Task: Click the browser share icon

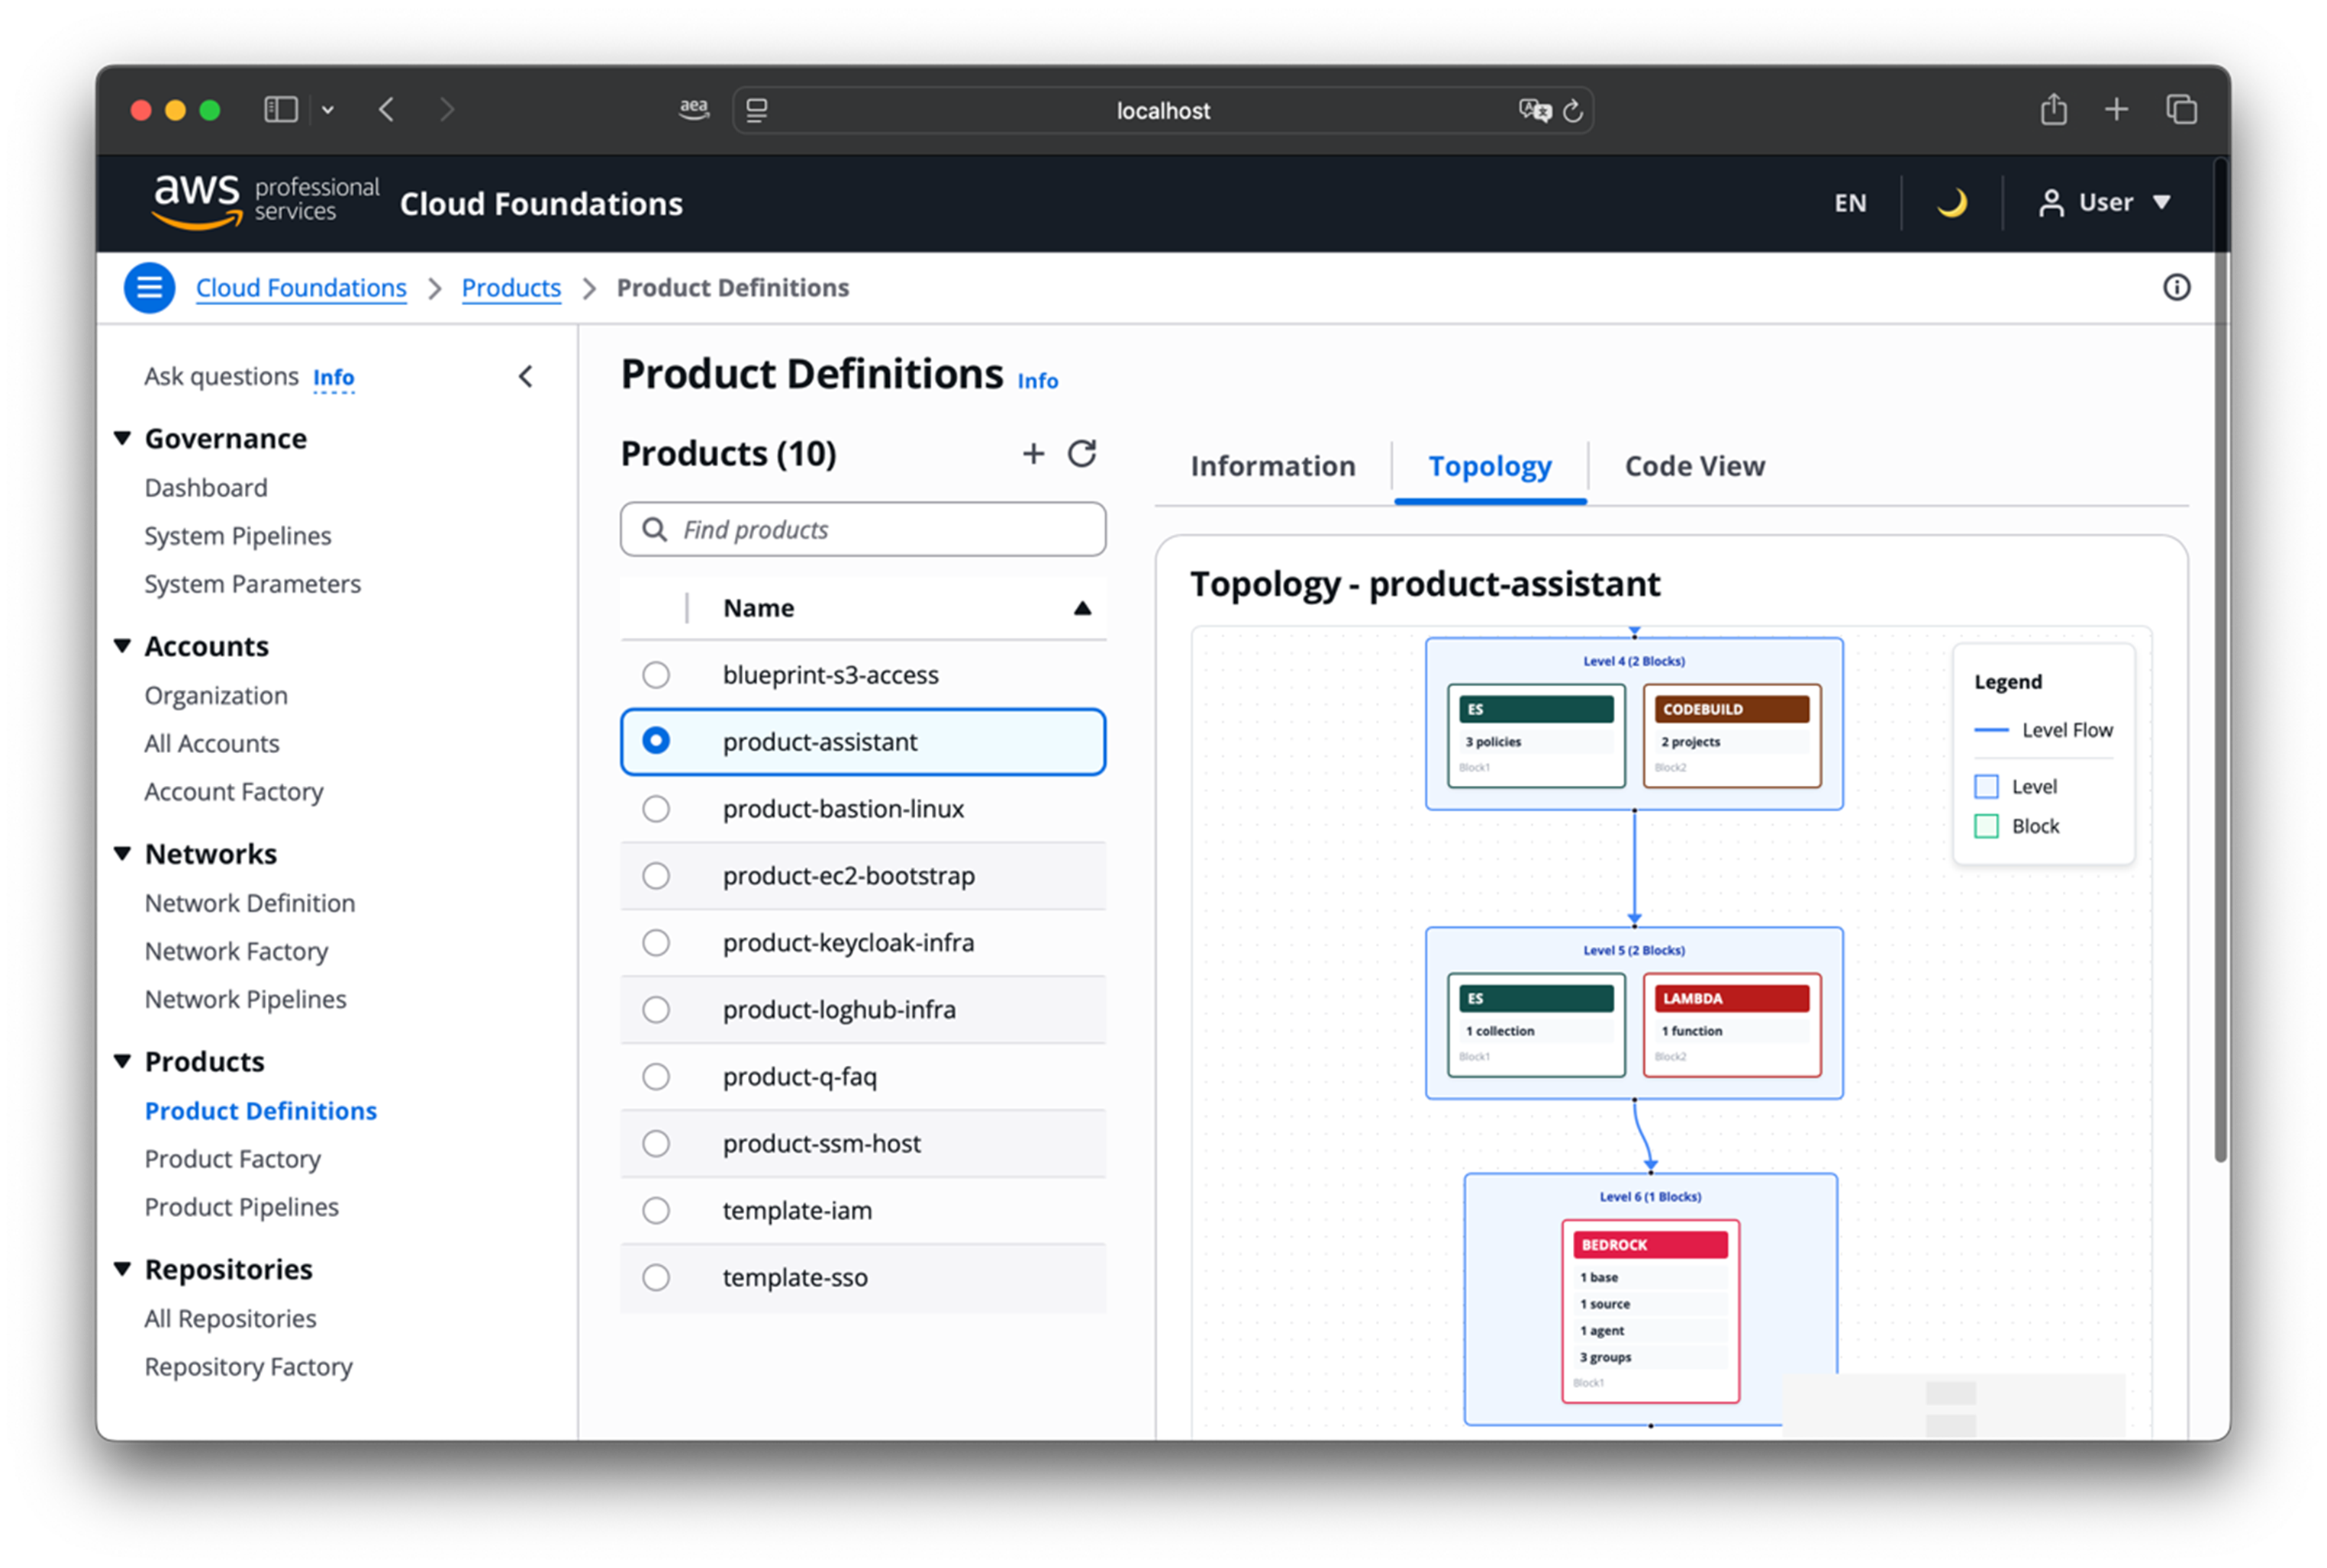Action: 2053,110
